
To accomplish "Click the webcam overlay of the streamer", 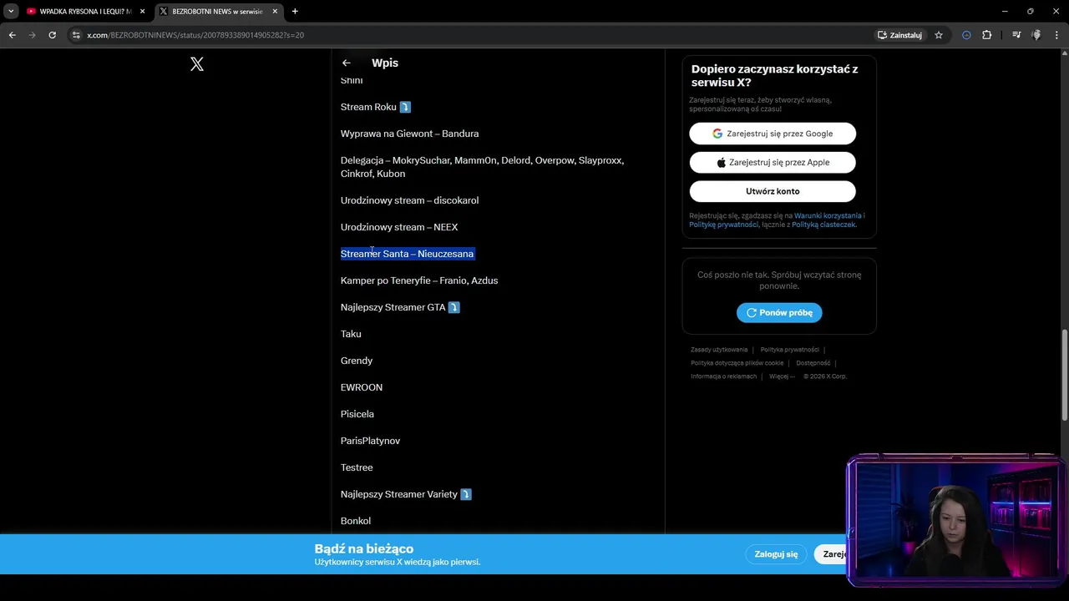I will [955, 519].
